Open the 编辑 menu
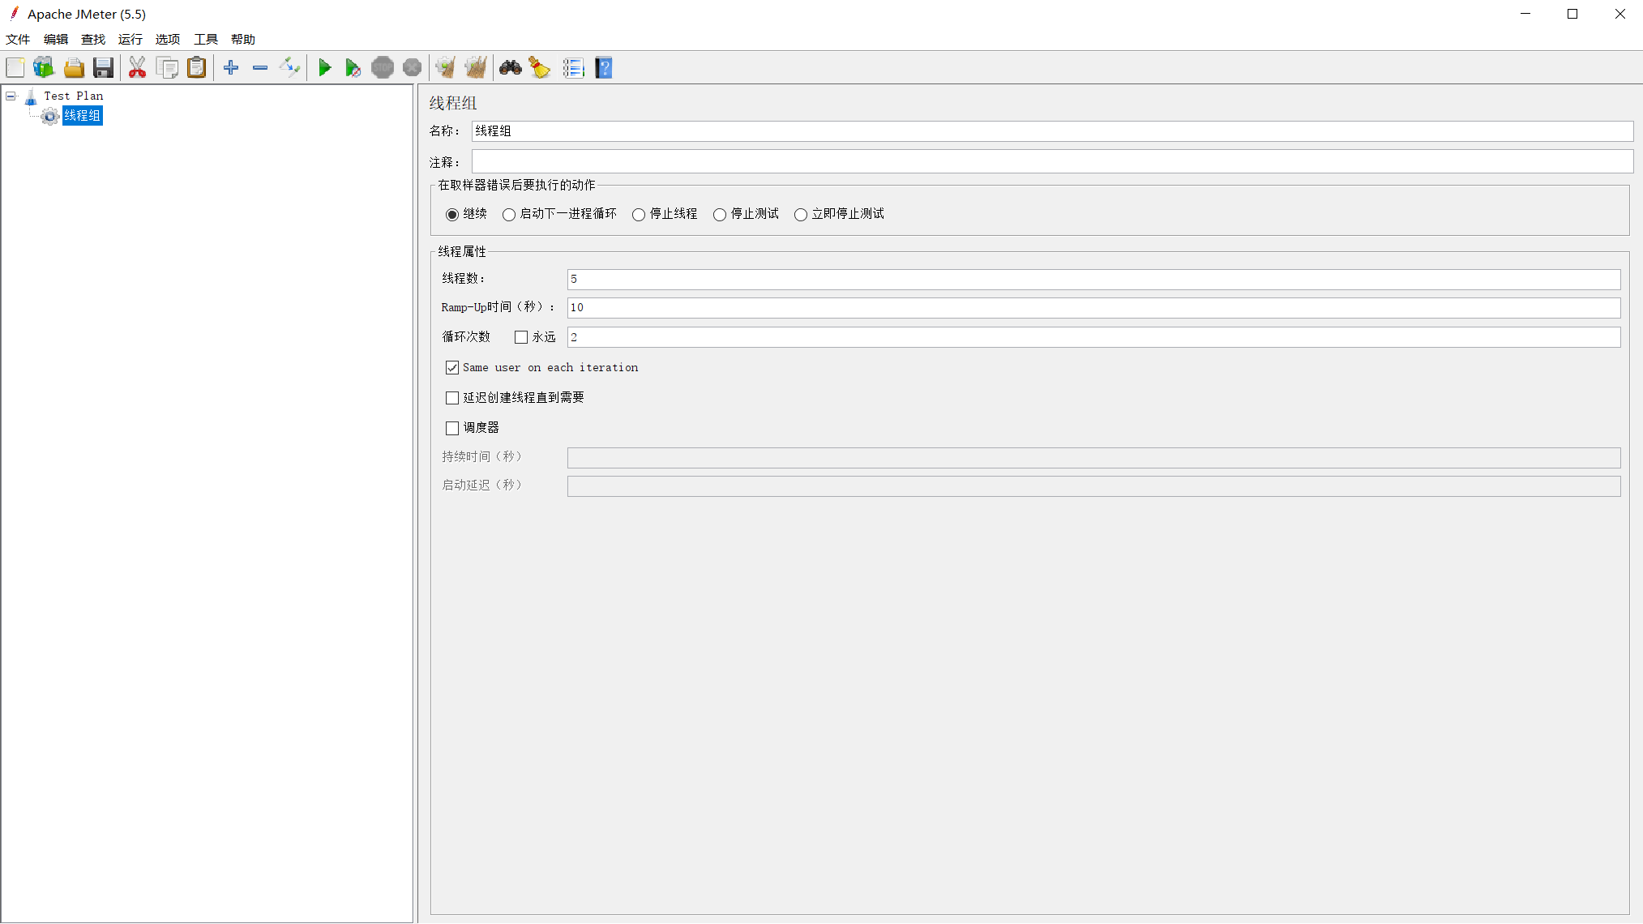 click(56, 40)
